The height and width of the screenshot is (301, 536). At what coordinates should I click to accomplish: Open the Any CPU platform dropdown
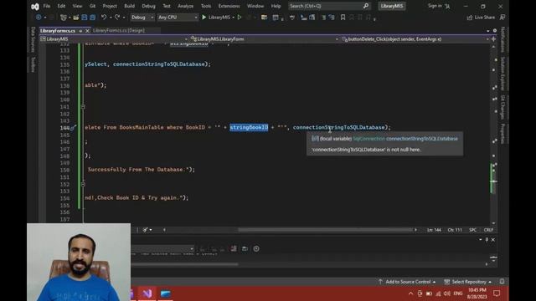[x=178, y=17]
